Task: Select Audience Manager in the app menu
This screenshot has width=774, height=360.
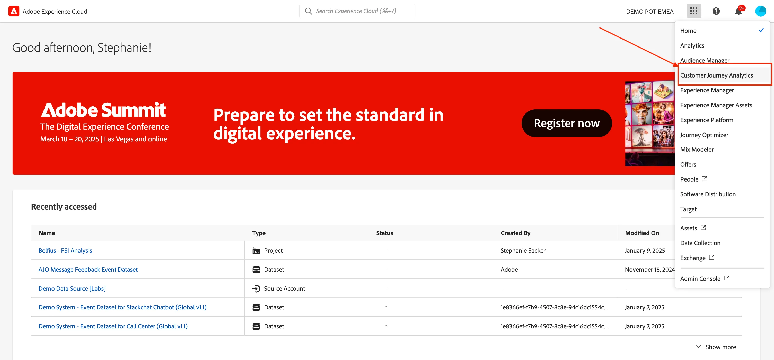Action: point(722,60)
